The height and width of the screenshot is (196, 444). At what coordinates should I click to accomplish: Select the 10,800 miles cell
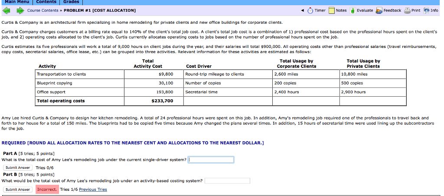click(373, 74)
